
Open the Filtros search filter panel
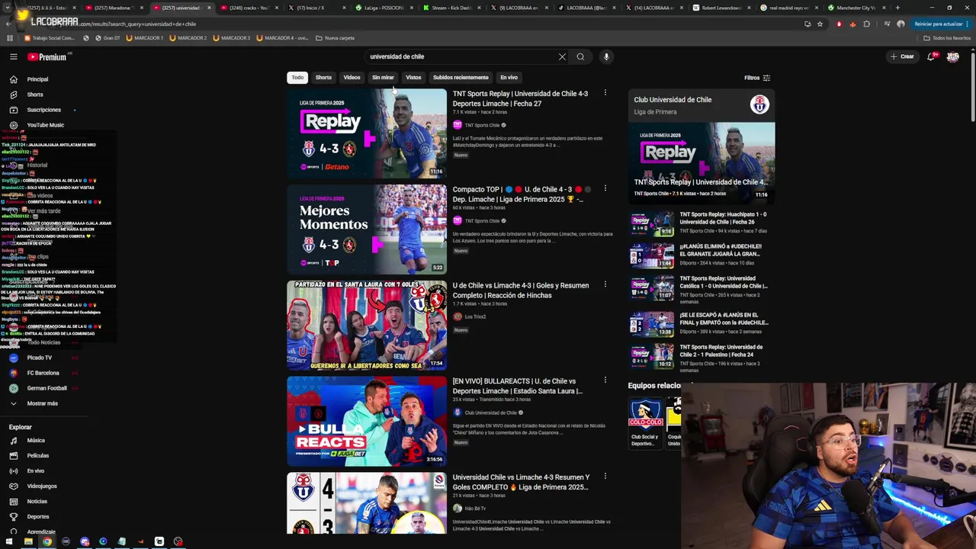coord(757,78)
